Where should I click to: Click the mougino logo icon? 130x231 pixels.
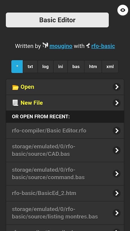click(45, 45)
